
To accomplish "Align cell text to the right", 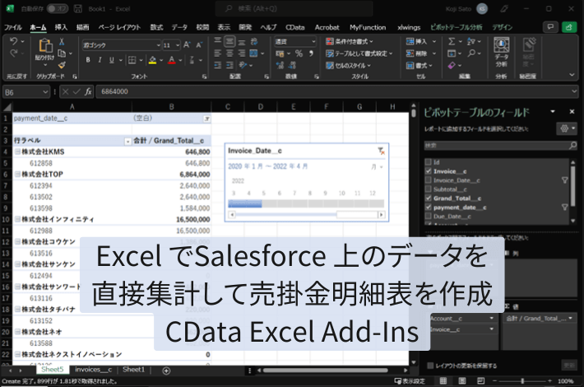I will coord(242,54).
